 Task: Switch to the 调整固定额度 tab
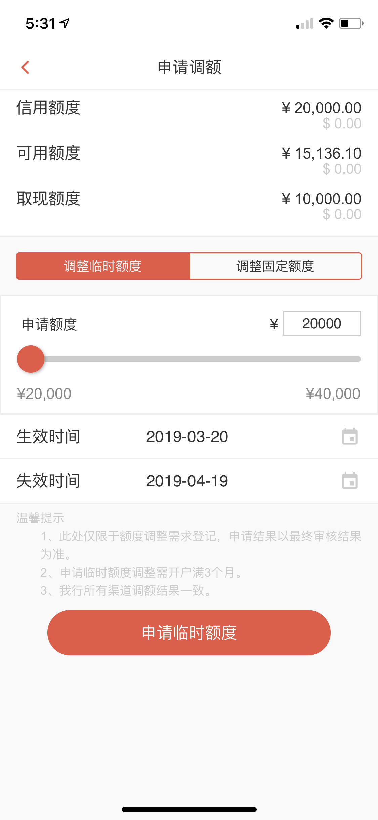coord(276,266)
